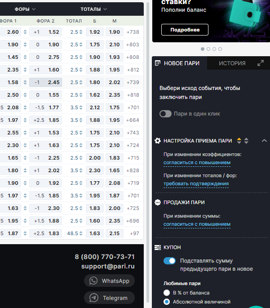Switch to the ИСТОРИЯ tab
This screenshot has height=308, width=270.
pyautogui.click(x=232, y=63)
